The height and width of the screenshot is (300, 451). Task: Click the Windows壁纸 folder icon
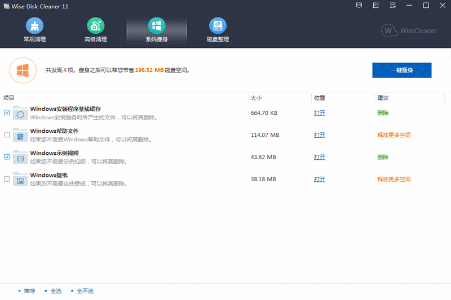pos(20,179)
